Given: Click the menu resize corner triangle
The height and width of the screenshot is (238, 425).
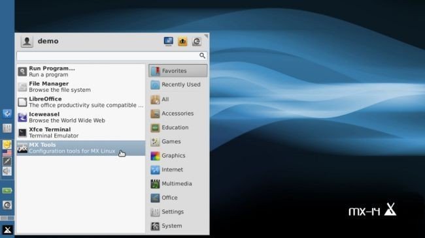Looking at the screenshot, I should [207, 36].
